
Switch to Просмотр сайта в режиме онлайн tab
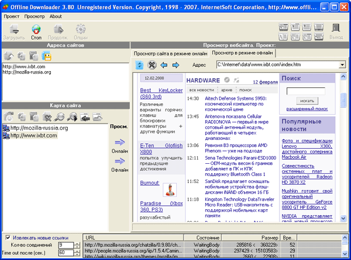coord(170,54)
